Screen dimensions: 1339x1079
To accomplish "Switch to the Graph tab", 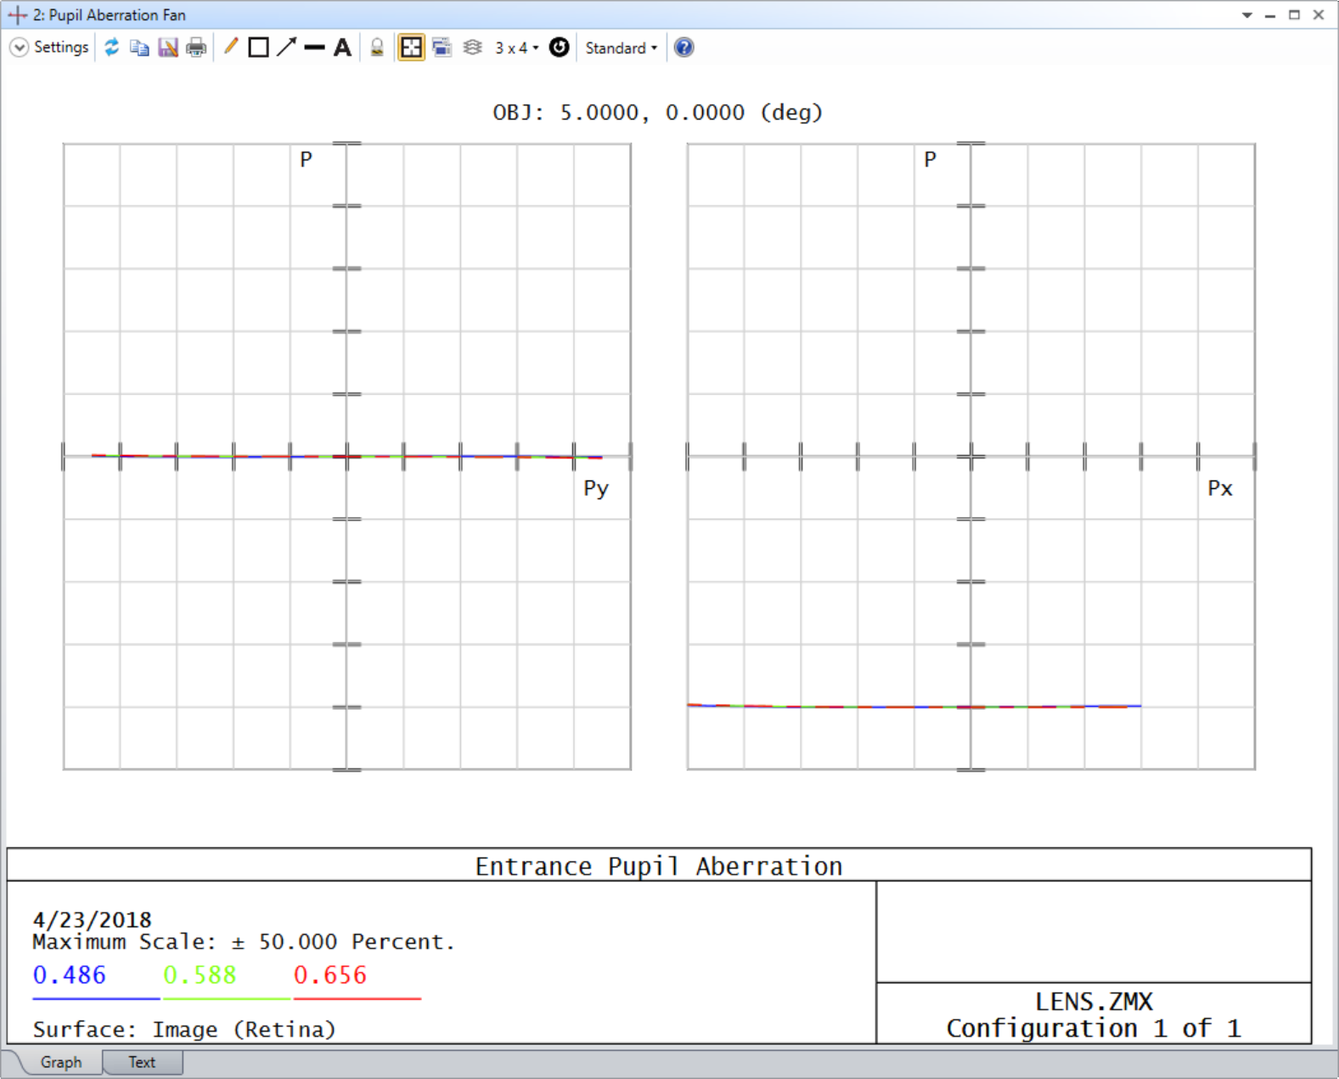I will [61, 1062].
